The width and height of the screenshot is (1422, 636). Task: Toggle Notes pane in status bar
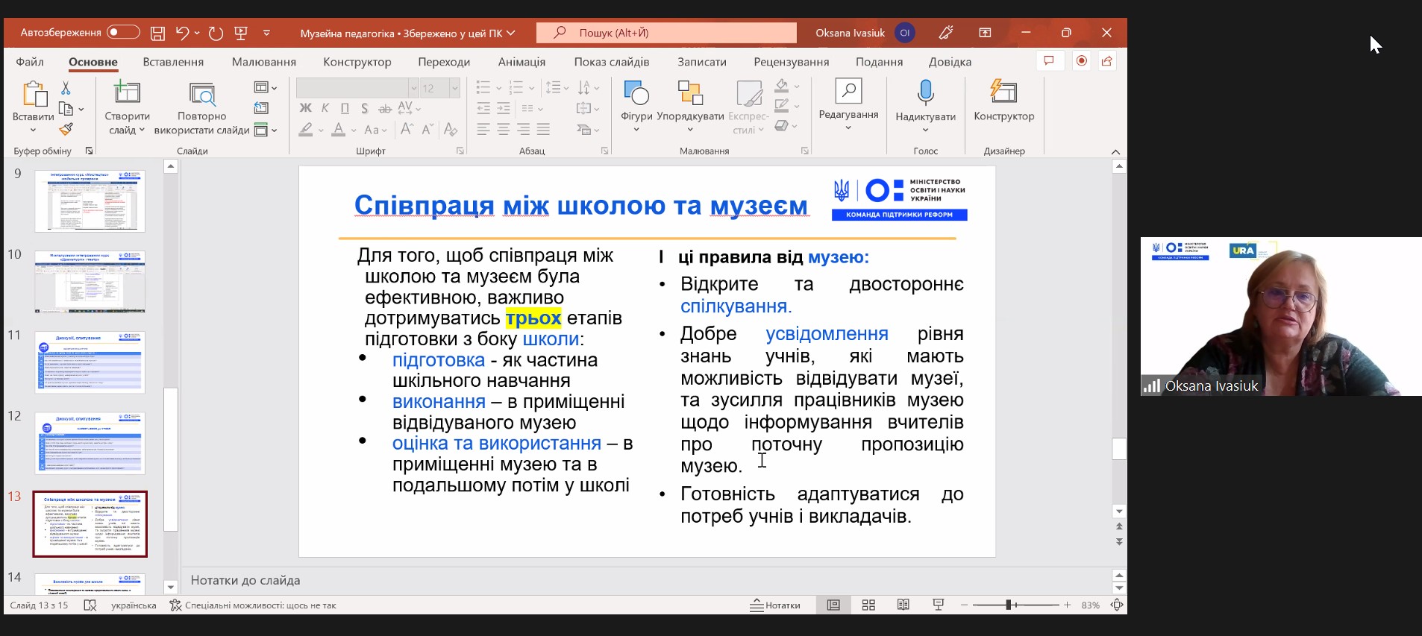point(775,605)
